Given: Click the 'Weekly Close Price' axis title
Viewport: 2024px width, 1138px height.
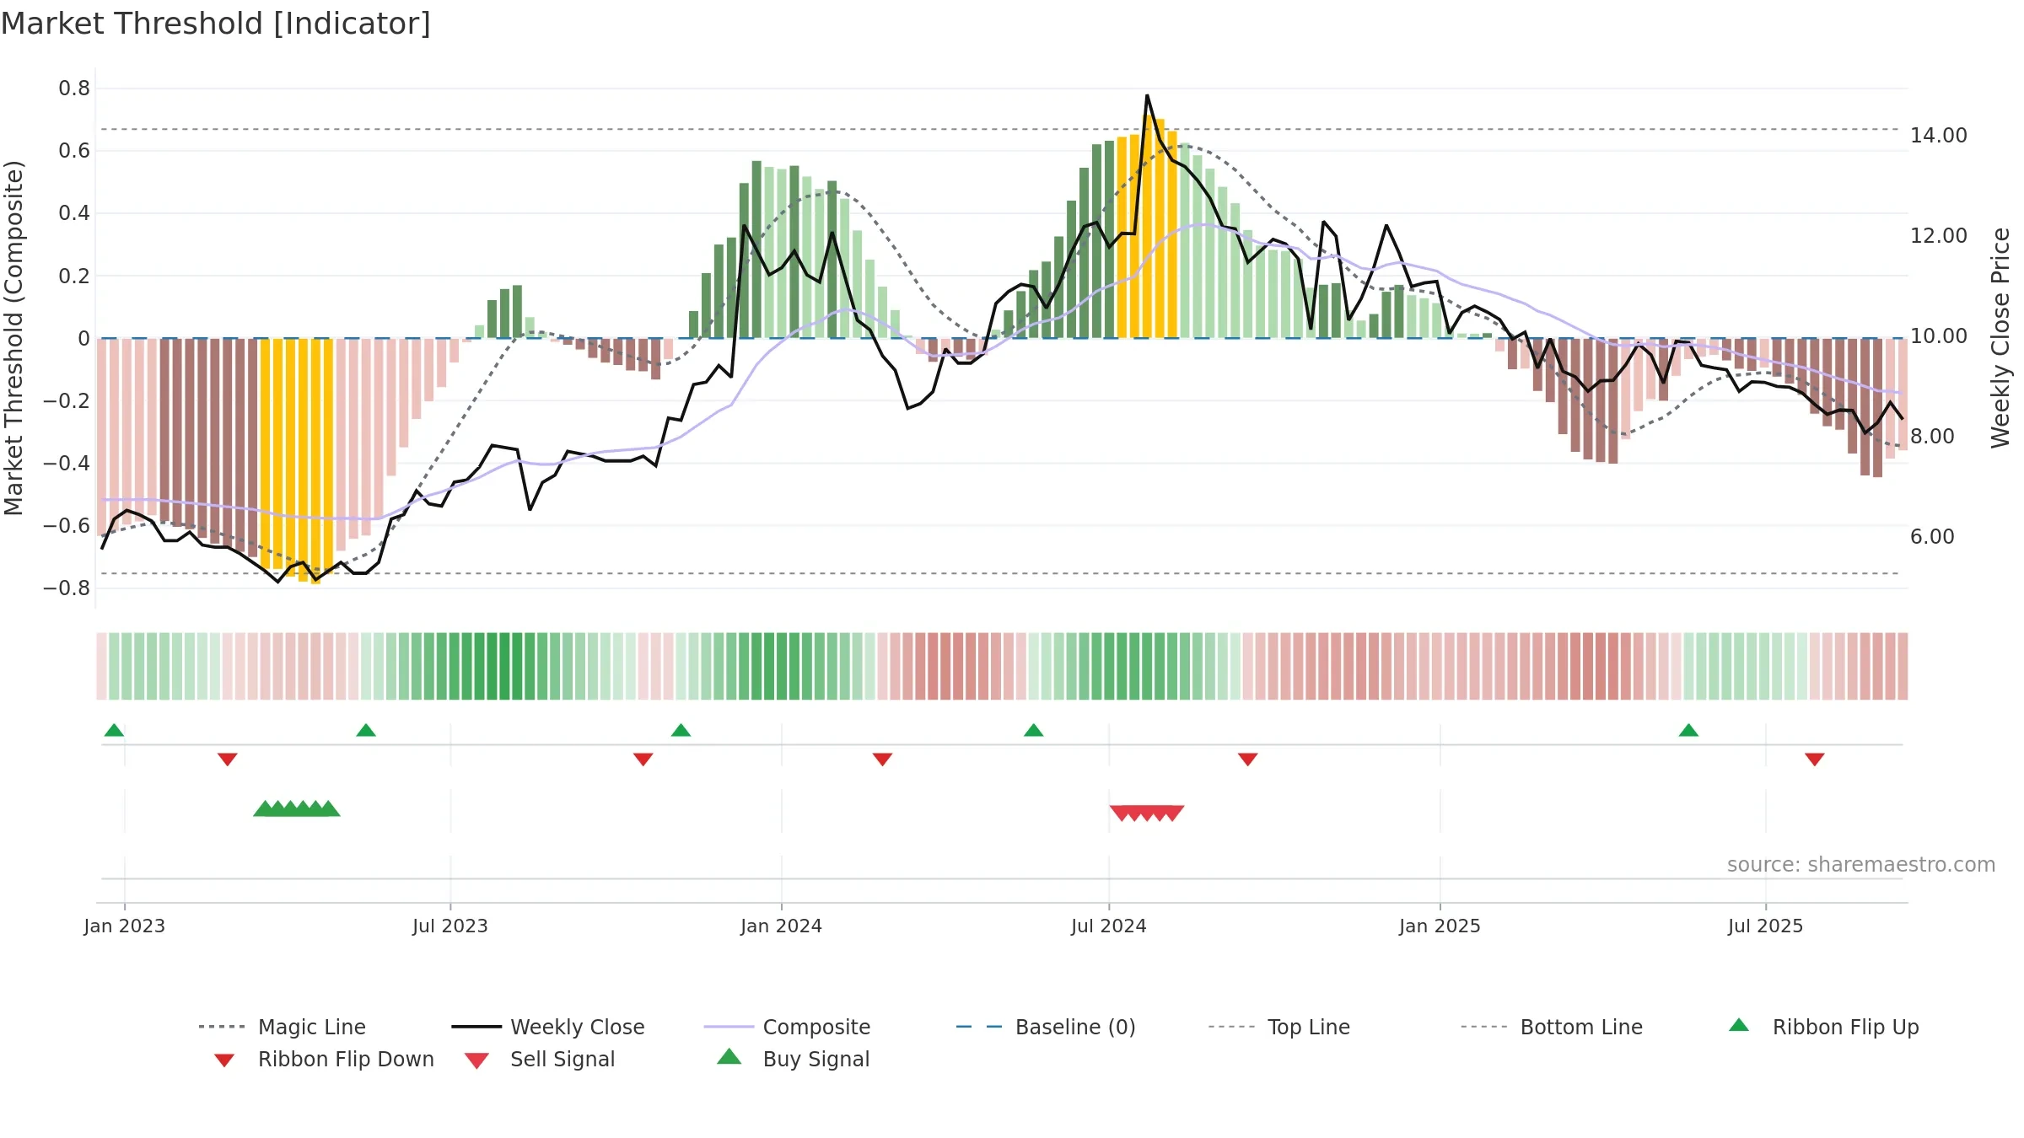Looking at the screenshot, I should click(2000, 338).
